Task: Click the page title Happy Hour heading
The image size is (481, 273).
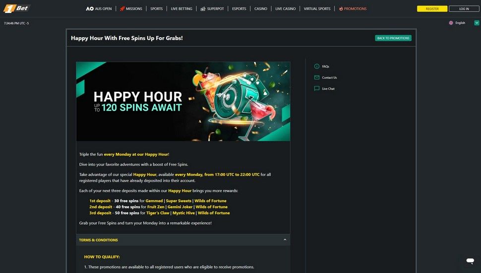Action: [x=126, y=38]
